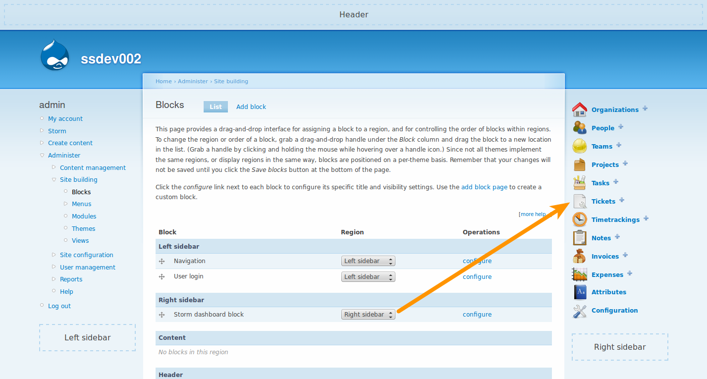Select the Invoices icon
Screen dimensions: 707x379
[x=579, y=256]
